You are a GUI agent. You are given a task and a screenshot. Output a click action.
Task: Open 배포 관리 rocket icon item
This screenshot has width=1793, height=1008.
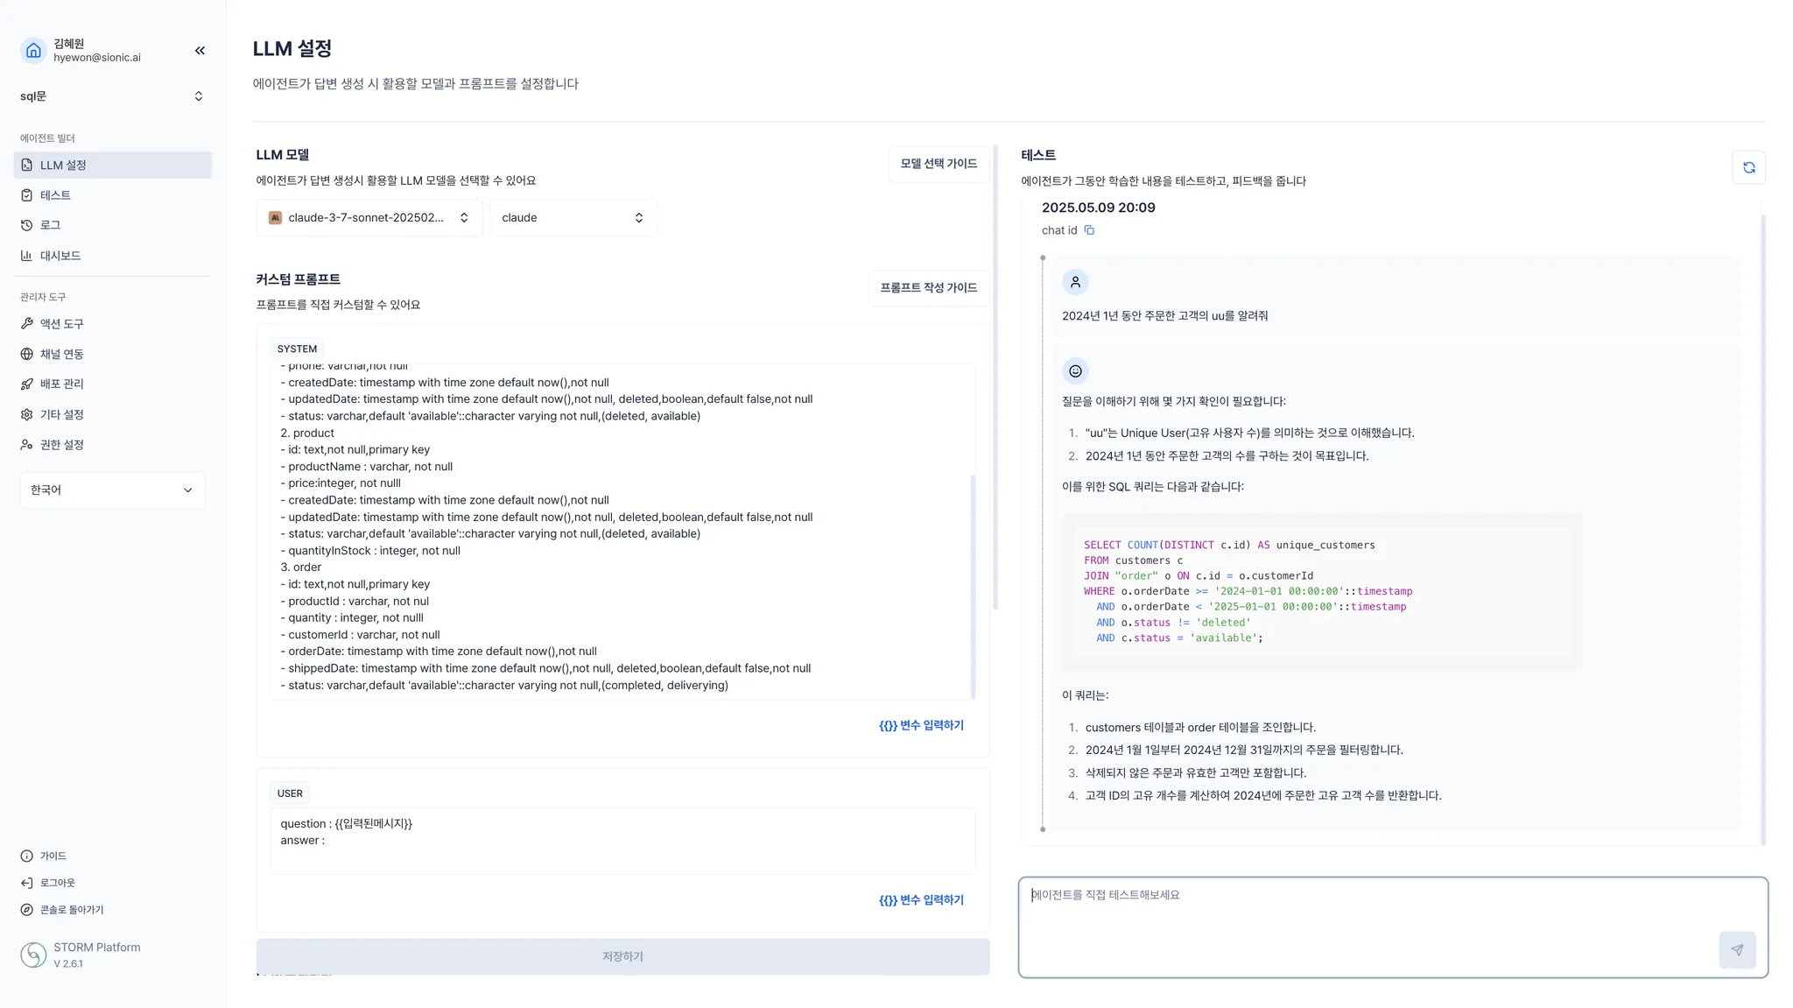[x=61, y=384]
